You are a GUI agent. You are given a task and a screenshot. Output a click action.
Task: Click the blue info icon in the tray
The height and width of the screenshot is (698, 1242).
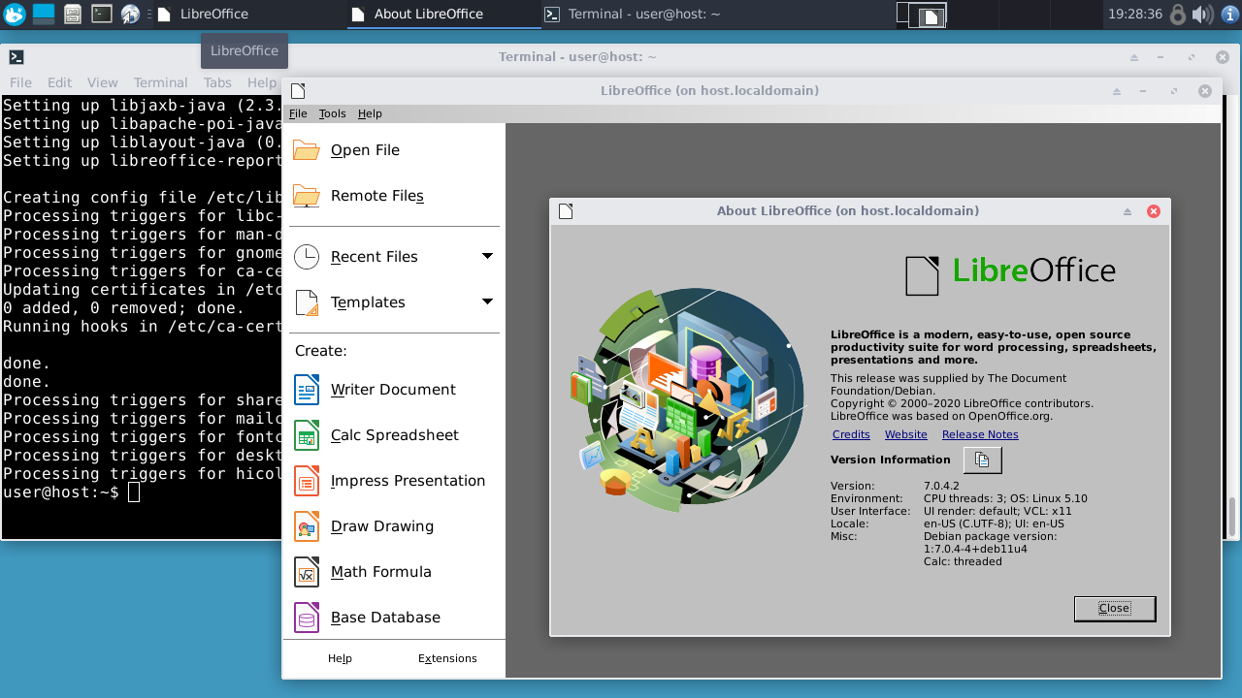(1229, 14)
